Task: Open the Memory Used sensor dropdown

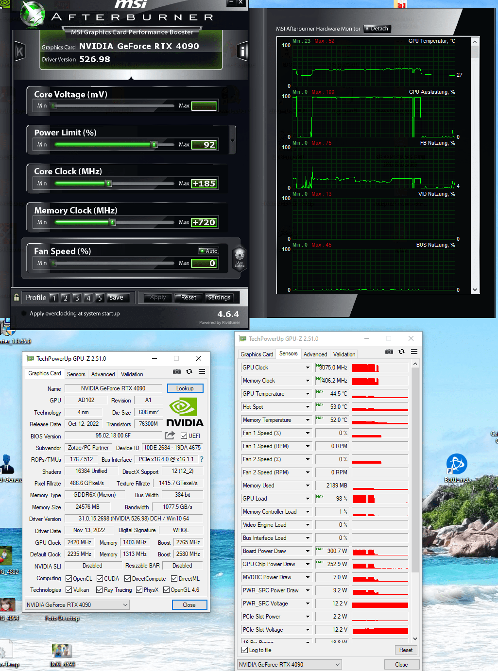Action: (308, 486)
